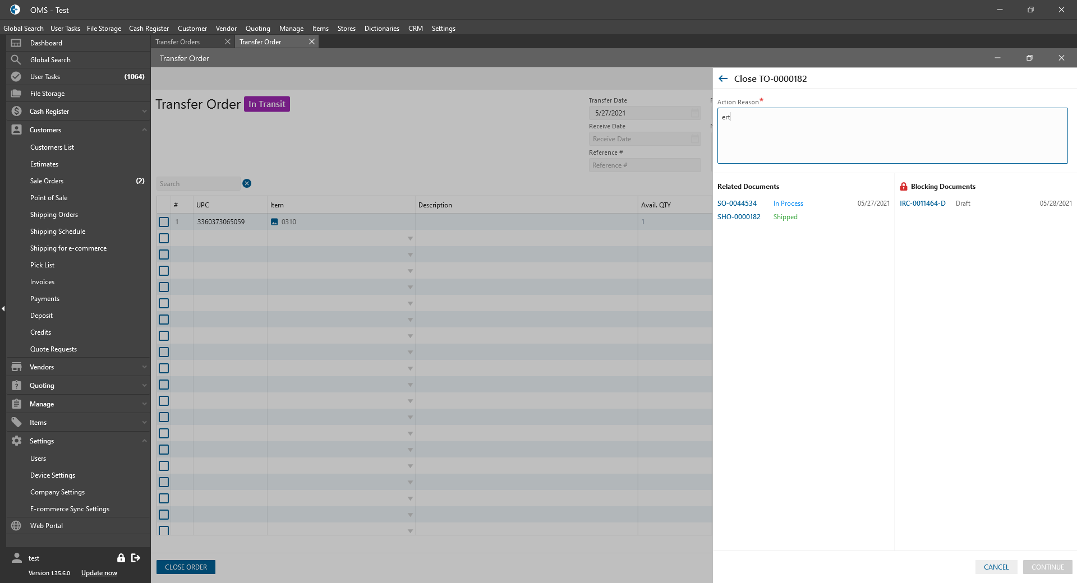Open Web Portal globe icon
1077x583 pixels.
pos(16,526)
